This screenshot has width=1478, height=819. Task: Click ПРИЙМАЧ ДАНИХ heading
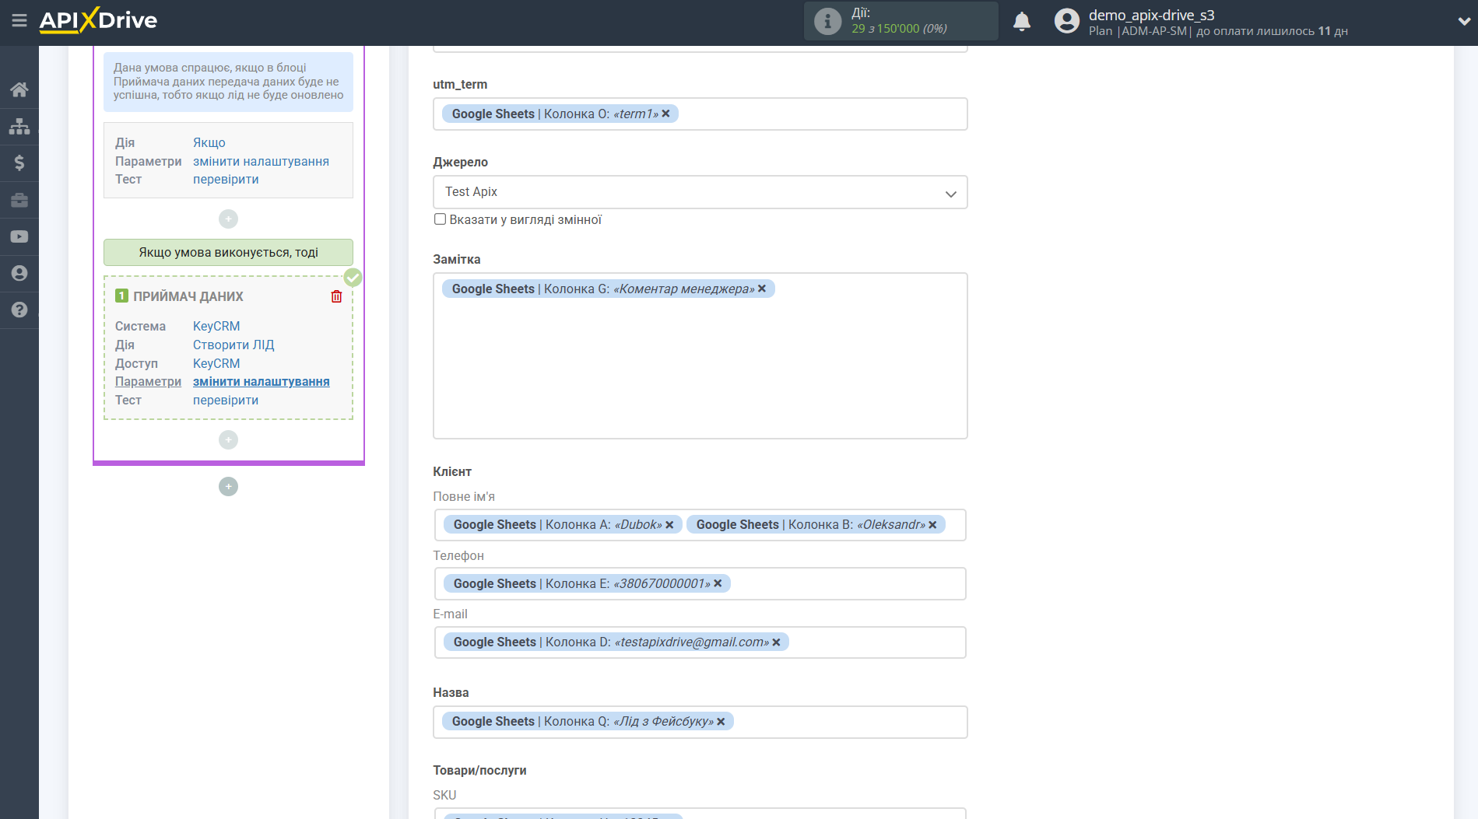point(188,296)
